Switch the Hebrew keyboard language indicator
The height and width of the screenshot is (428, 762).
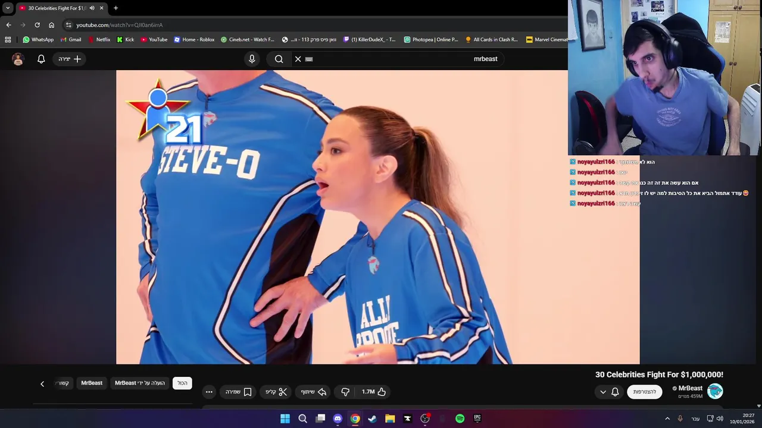click(x=695, y=418)
